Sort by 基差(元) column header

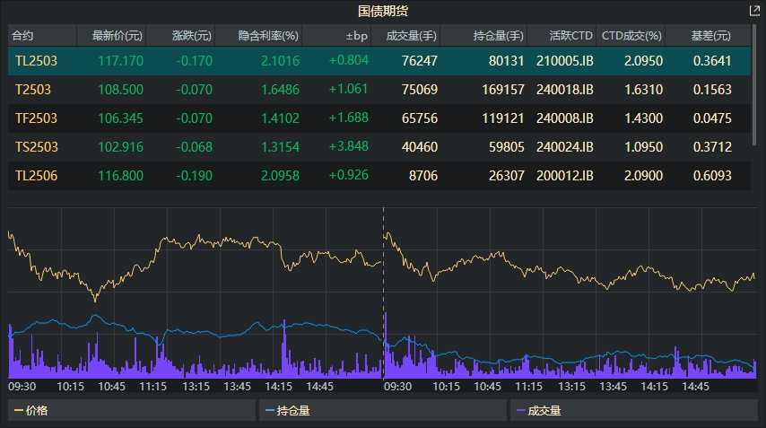pos(709,36)
